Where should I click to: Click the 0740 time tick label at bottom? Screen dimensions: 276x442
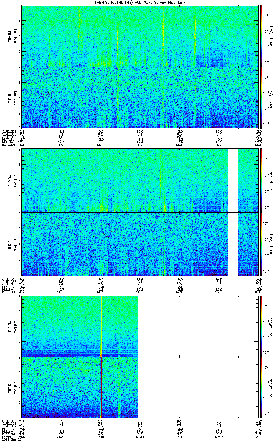click(219, 436)
